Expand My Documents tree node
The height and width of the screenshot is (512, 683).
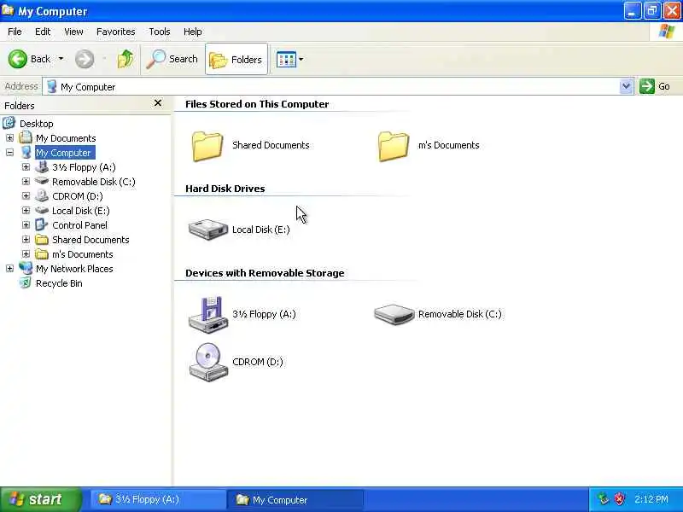pos(9,138)
